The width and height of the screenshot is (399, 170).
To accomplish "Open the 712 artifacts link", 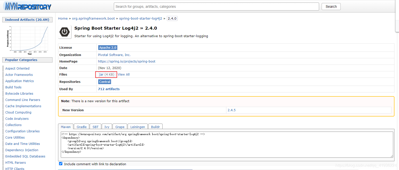I will [109, 89].
